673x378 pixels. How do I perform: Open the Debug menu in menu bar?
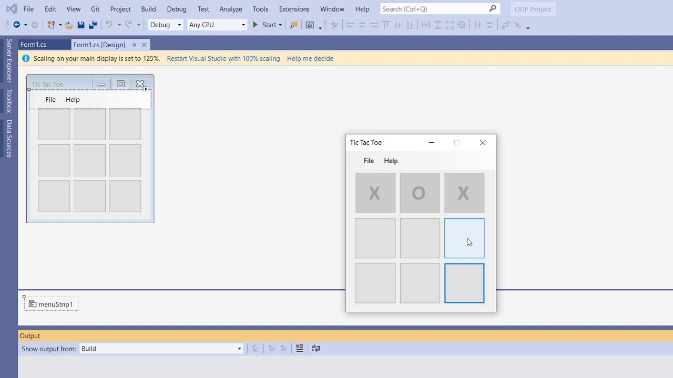tap(177, 9)
